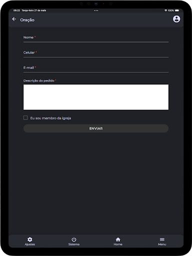Tap the 100% battery percentage text
Viewport: 192px width, 256px height.
point(171,10)
